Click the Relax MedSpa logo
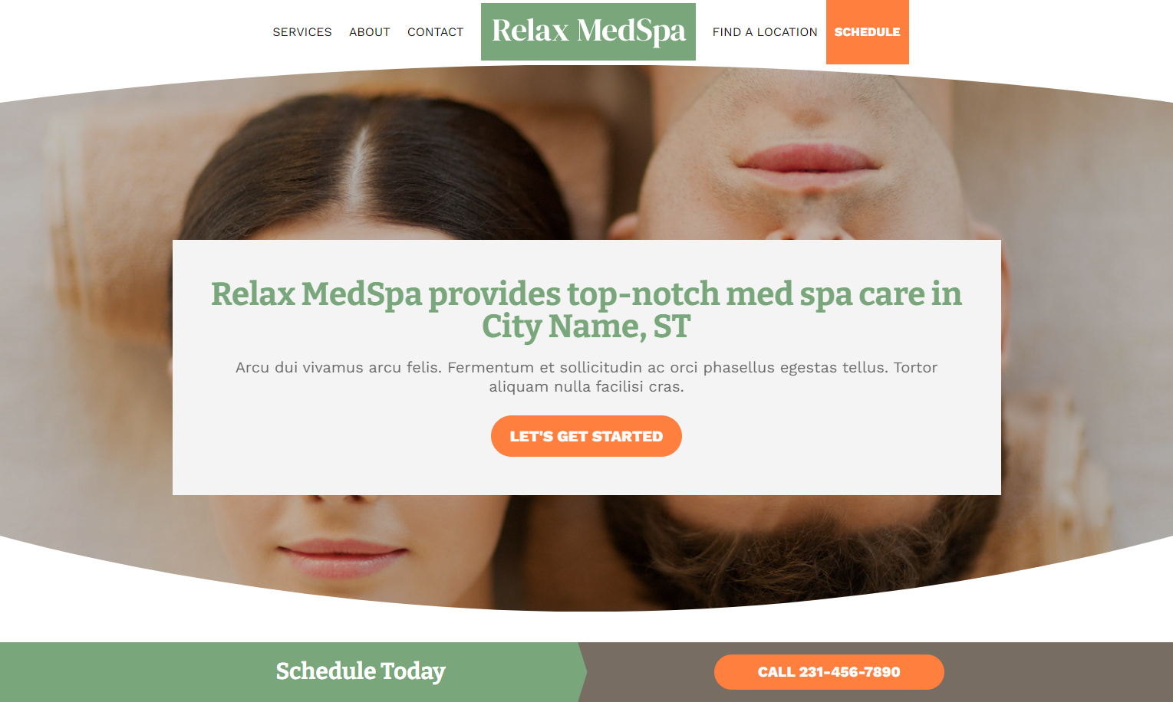The width and height of the screenshot is (1173, 702). pyautogui.click(x=588, y=31)
